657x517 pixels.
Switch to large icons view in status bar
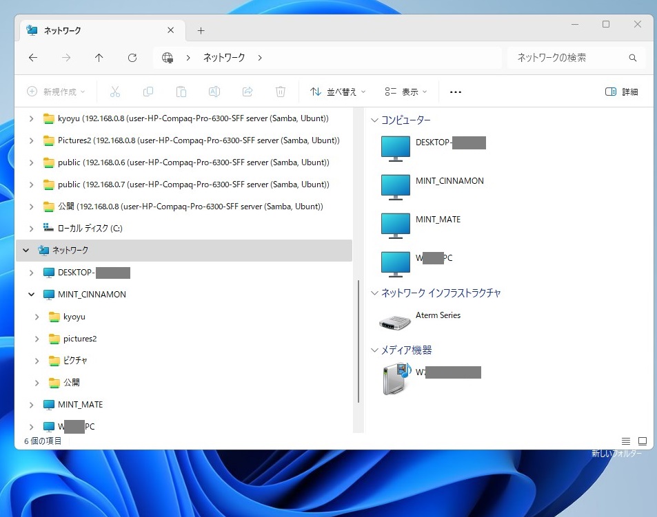point(643,441)
